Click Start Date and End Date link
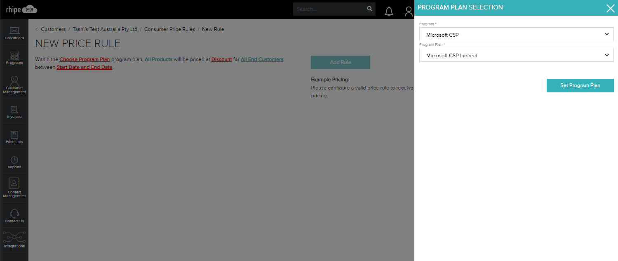The image size is (618, 261). [85, 67]
